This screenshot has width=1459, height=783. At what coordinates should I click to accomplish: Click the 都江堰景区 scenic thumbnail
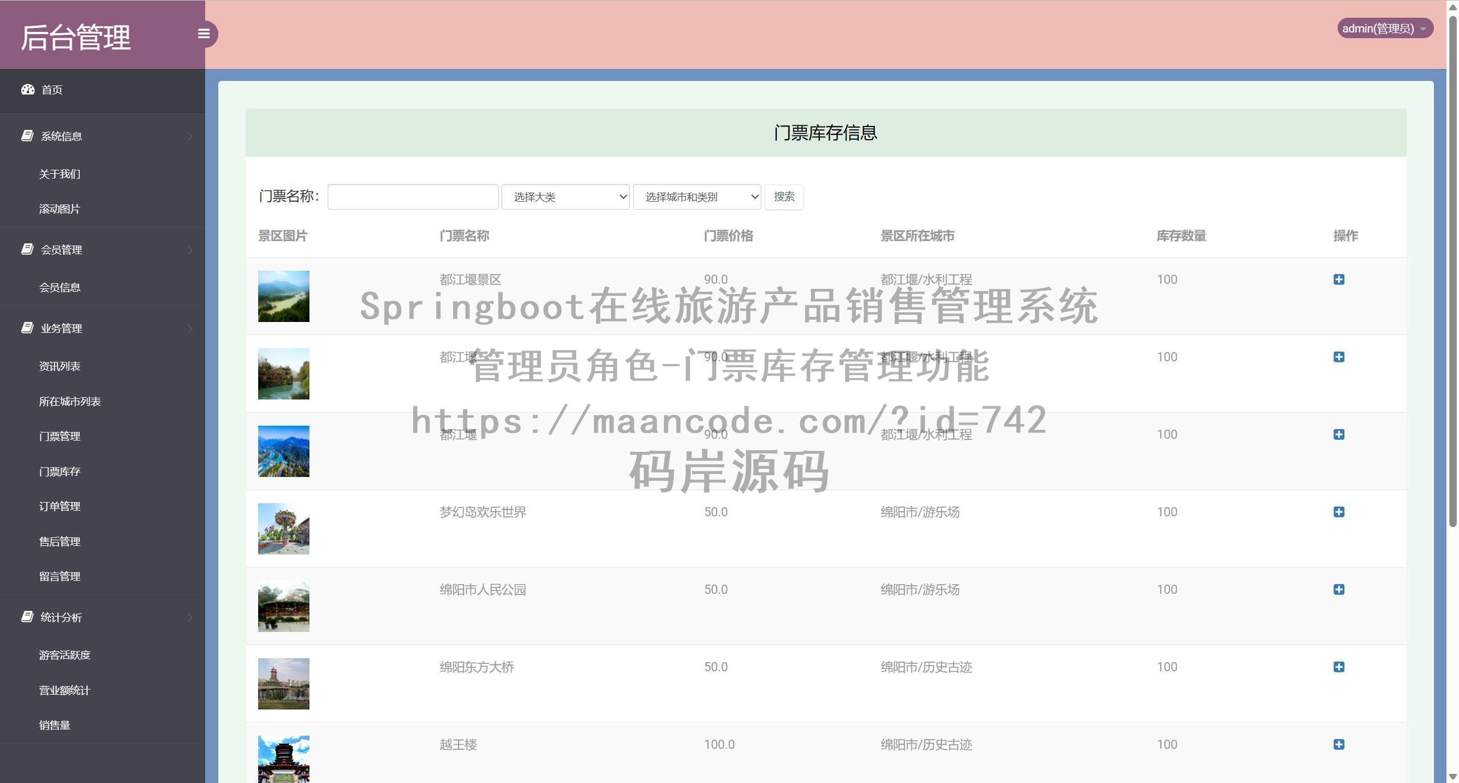point(283,296)
